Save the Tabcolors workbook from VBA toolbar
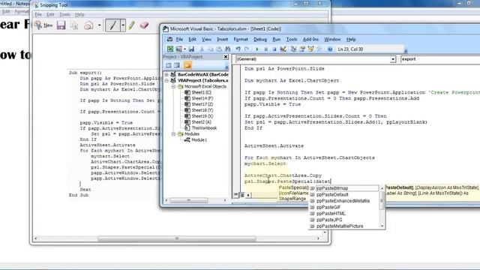This screenshot has width=480, height=270. [x=192, y=49]
